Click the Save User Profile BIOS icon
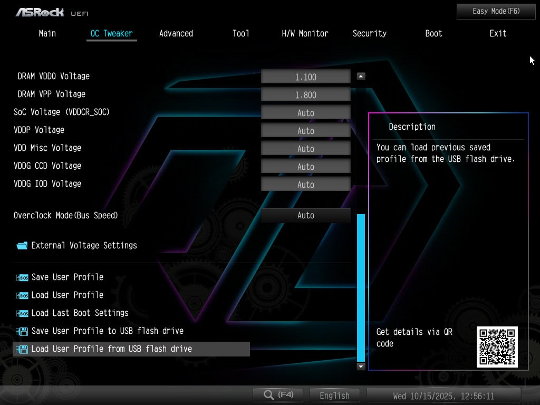Screen dimensions: 540x405 tap(22, 277)
